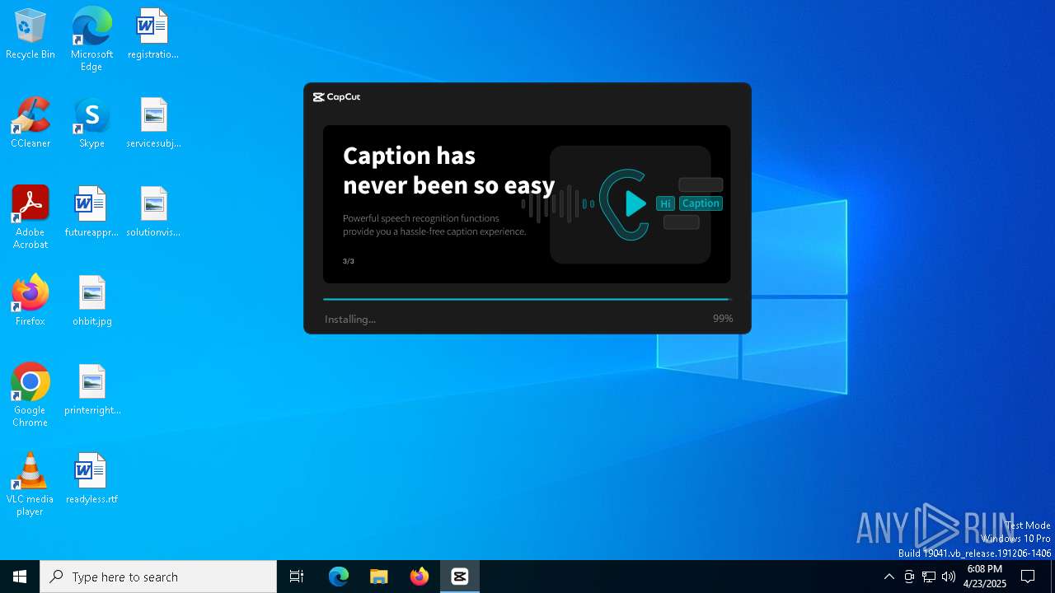1055x593 pixels.
Task: Select the ohbit.jpg image file
Action: [x=91, y=301]
